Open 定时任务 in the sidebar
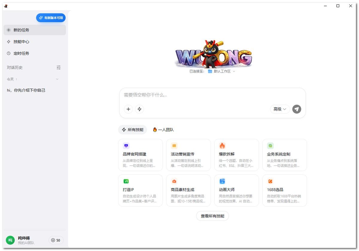 [35, 53]
